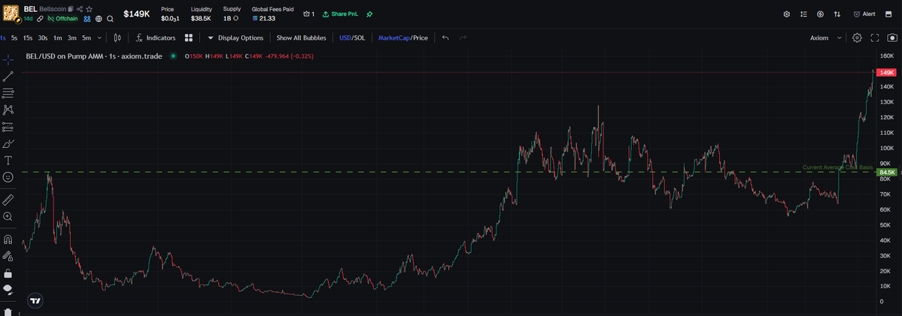Open the hexagon settings icon
The height and width of the screenshot is (316, 902).
coord(787,14)
